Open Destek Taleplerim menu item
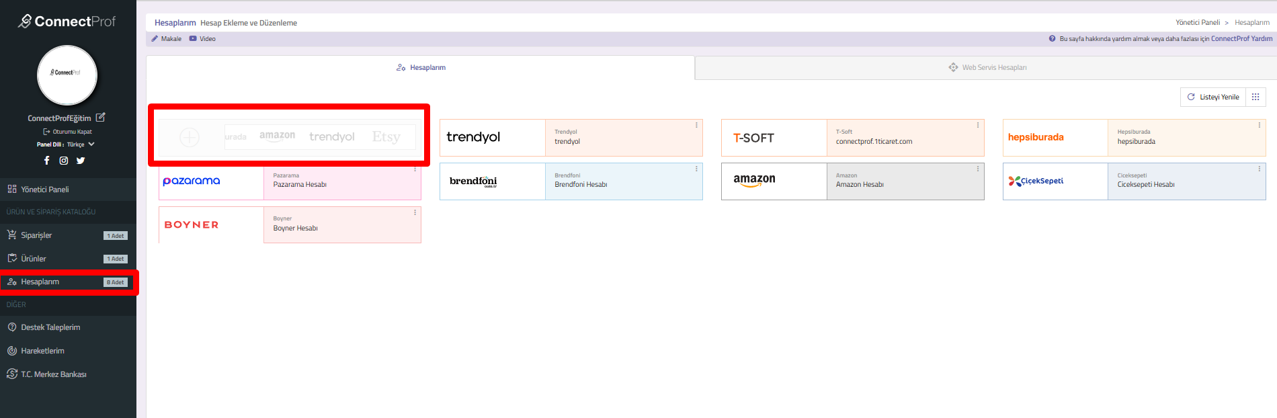Viewport: 1277px width, 418px height. point(68,327)
